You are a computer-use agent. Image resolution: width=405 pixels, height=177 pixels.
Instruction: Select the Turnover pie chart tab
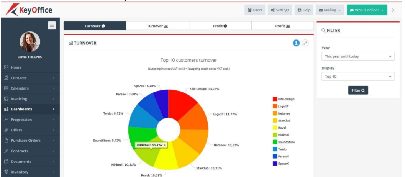point(95,26)
